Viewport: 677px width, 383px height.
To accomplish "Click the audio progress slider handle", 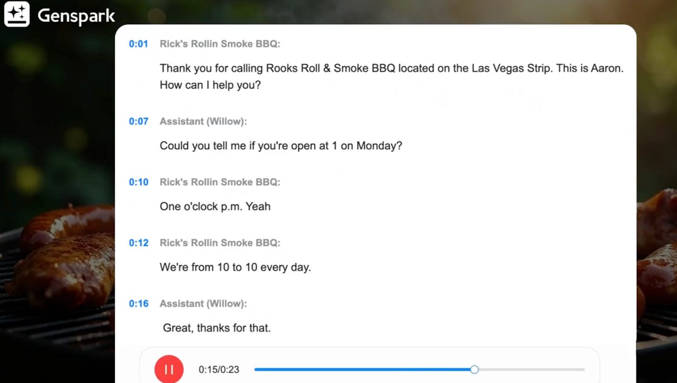I will point(474,370).
